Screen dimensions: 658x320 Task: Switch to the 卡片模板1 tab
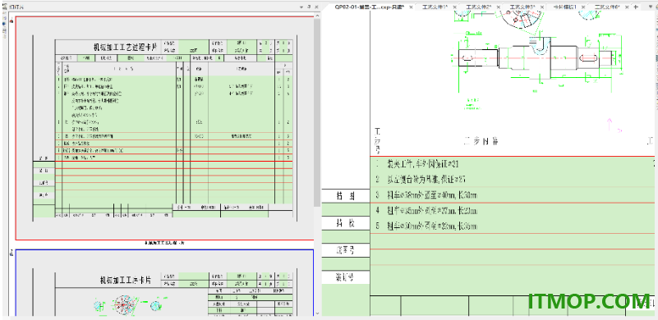[x=565, y=7]
